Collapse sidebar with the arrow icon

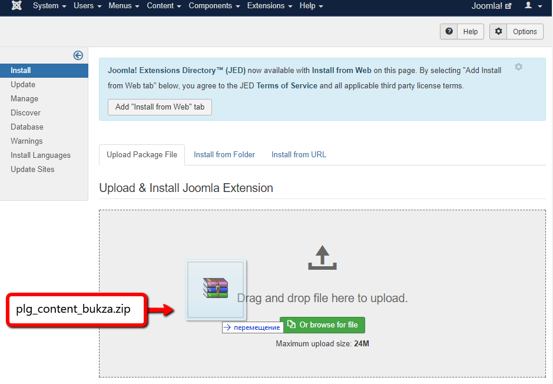(78, 55)
